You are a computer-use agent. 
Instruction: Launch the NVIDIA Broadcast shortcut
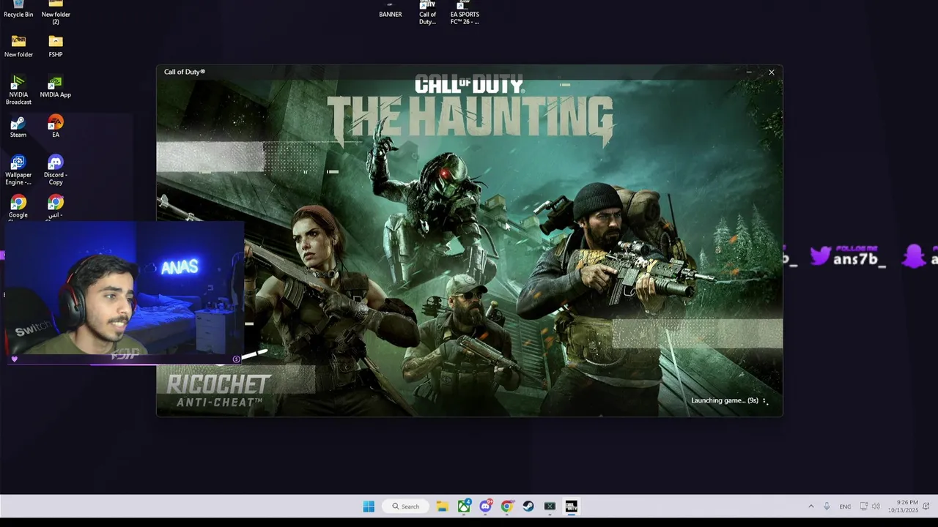point(18,90)
